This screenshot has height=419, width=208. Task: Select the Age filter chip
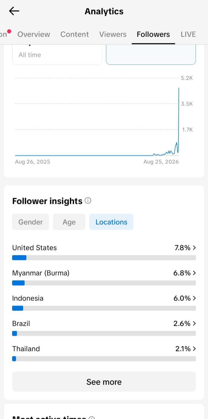[x=69, y=222]
